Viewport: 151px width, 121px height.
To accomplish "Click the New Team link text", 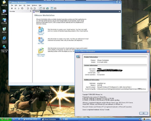I will coord(41,44).
